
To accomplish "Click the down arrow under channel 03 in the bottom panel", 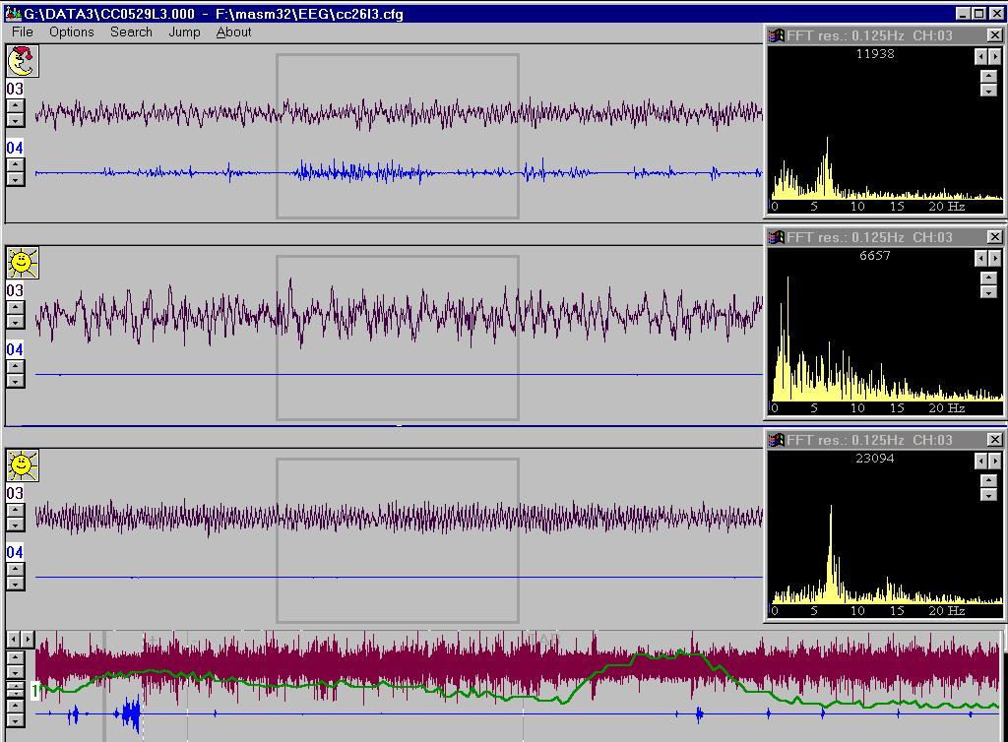I will (16, 525).
